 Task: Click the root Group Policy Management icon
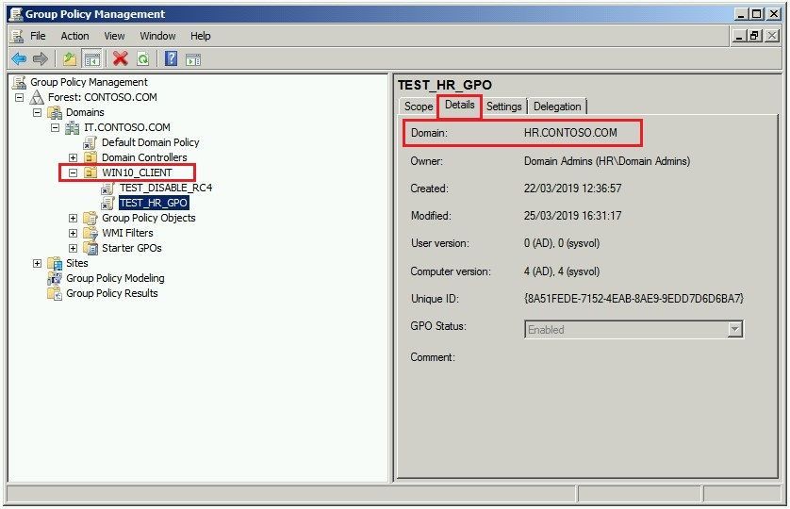[x=19, y=82]
